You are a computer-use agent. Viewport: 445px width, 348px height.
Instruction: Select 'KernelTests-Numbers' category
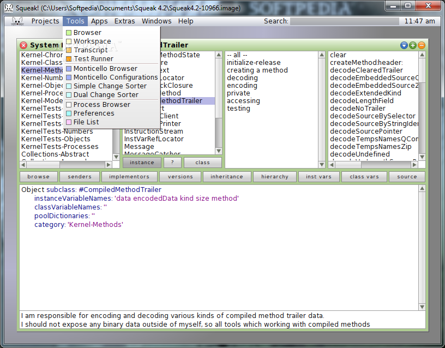[x=57, y=131]
